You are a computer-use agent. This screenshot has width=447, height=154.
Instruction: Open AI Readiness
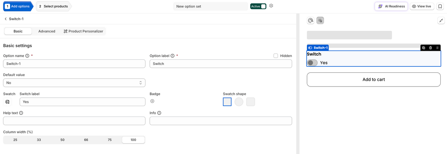pos(391,6)
